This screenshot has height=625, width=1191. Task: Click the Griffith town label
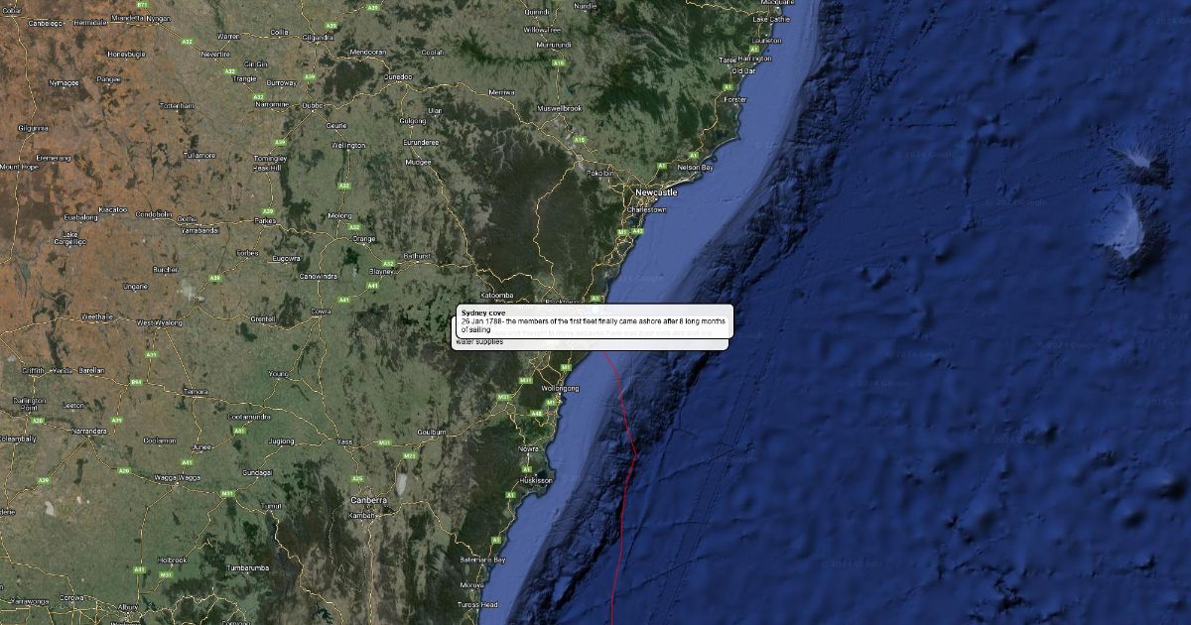coord(33,370)
